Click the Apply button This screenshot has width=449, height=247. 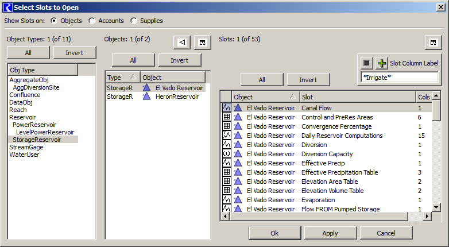point(330,233)
